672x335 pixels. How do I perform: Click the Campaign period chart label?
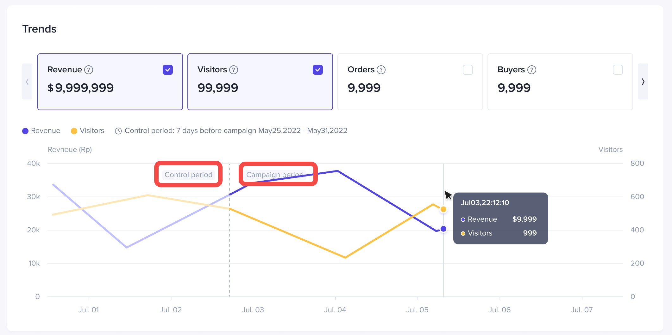[x=275, y=175]
